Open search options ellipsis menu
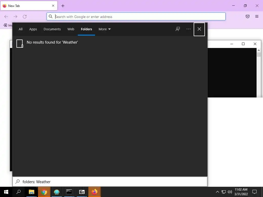The height and width of the screenshot is (197, 263). [x=189, y=29]
